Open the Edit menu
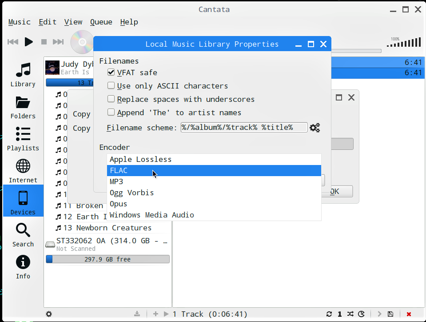The image size is (426, 322). pos(48,22)
